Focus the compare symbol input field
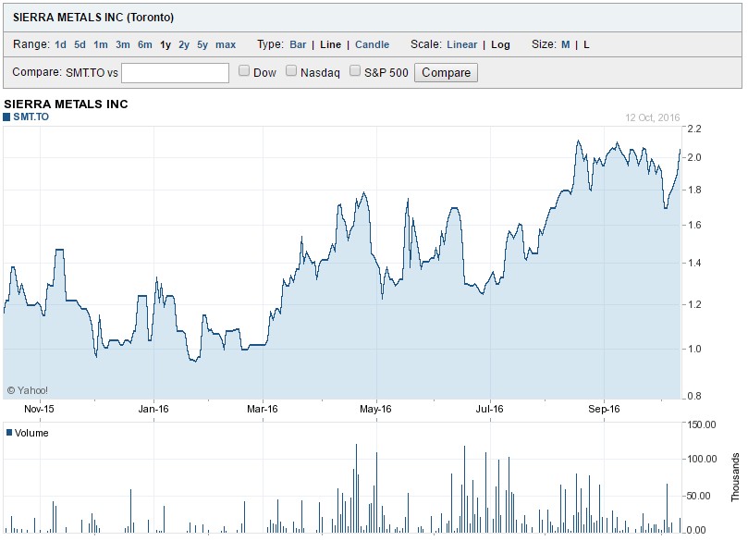Viewport: 748px width, 541px height. 175,73
